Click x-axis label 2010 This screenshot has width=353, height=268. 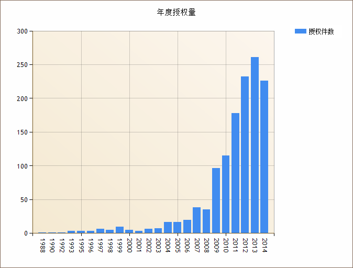pos(226,245)
